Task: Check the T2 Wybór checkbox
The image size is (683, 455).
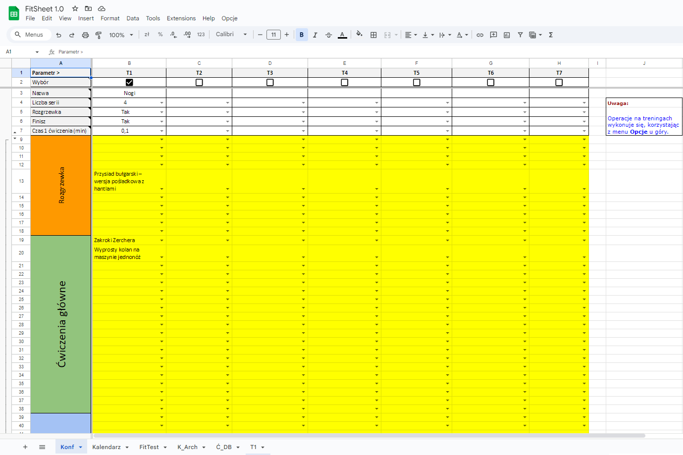Action: pos(199,83)
